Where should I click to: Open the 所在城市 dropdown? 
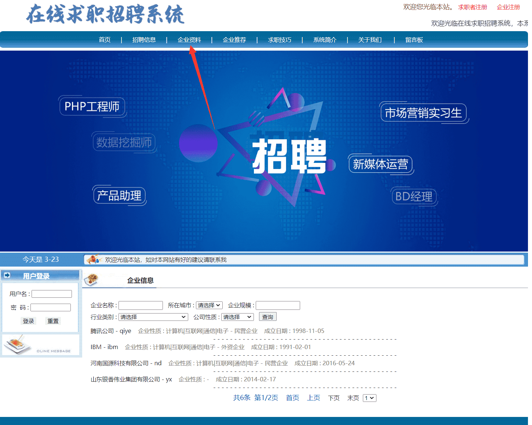209,305
